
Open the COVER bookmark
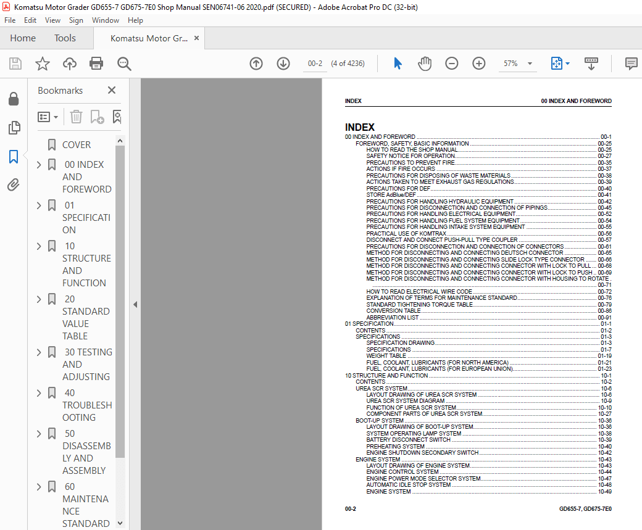coord(76,145)
